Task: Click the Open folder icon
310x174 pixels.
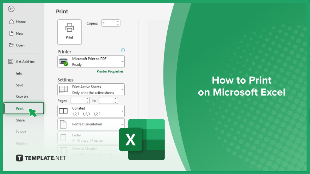Action: pyautogui.click(x=11, y=45)
